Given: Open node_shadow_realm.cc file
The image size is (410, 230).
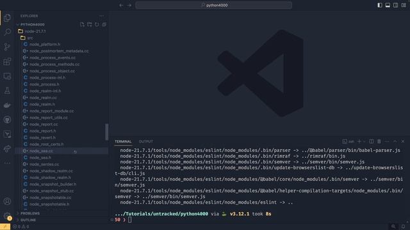Looking at the screenshot, I should point(51,171).
